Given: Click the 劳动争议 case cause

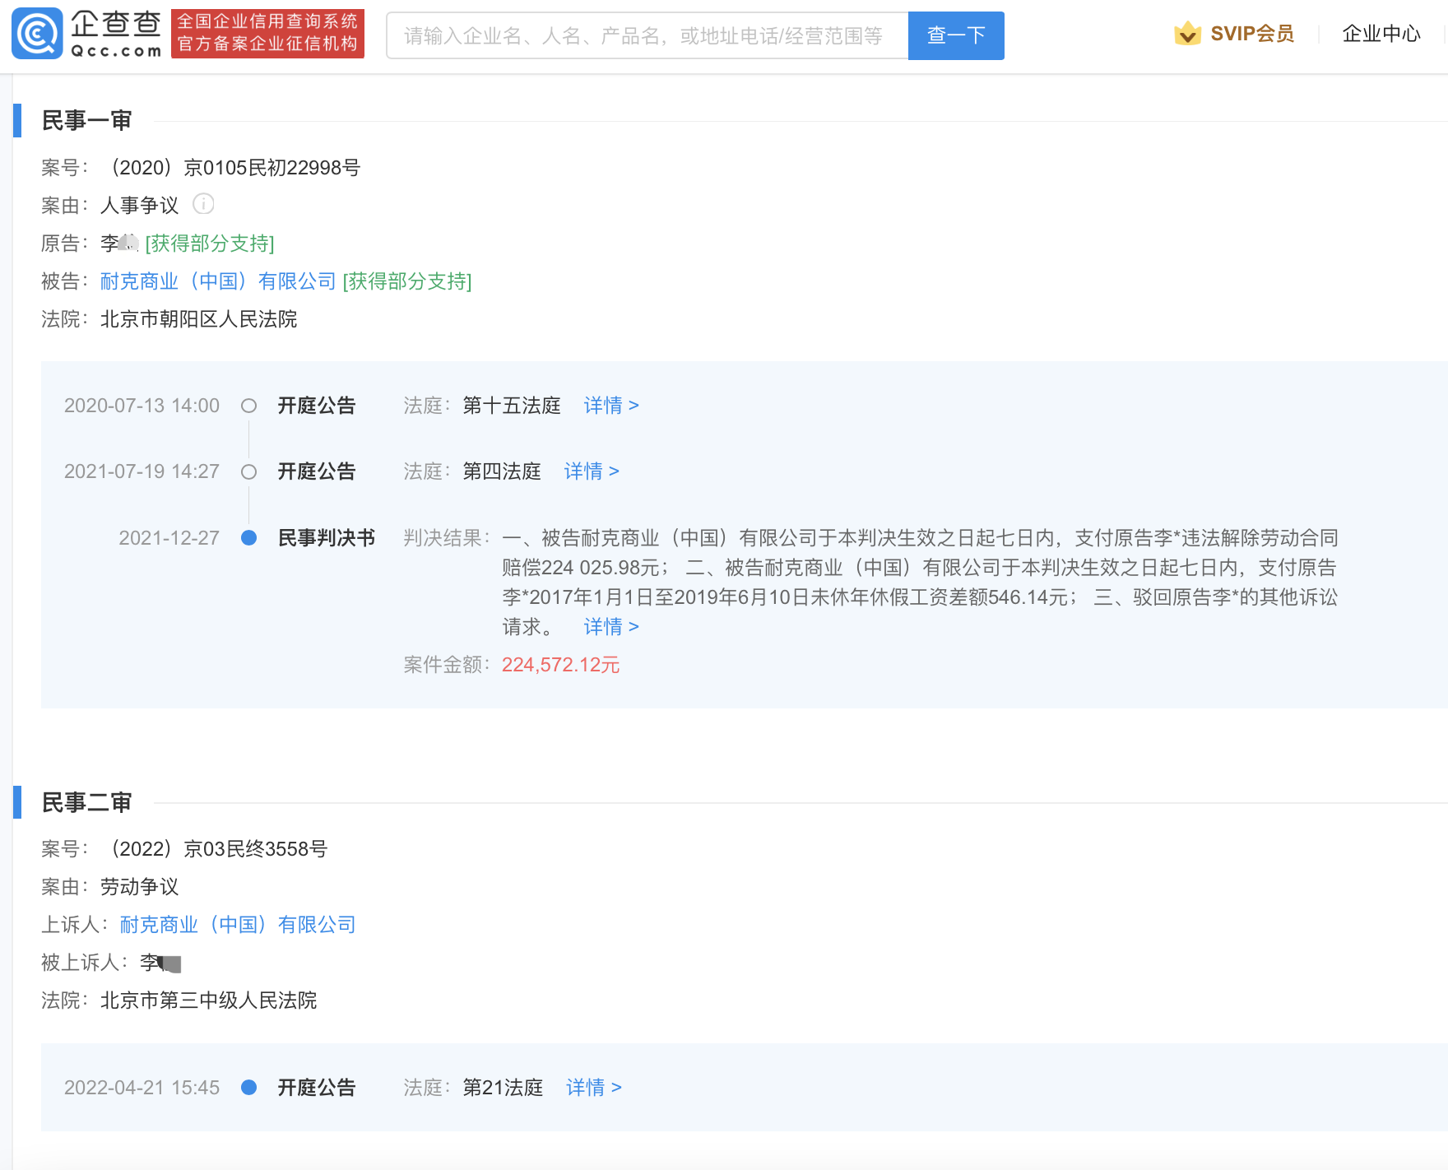Looking at the screenshot, I should (x=139, y=887).
